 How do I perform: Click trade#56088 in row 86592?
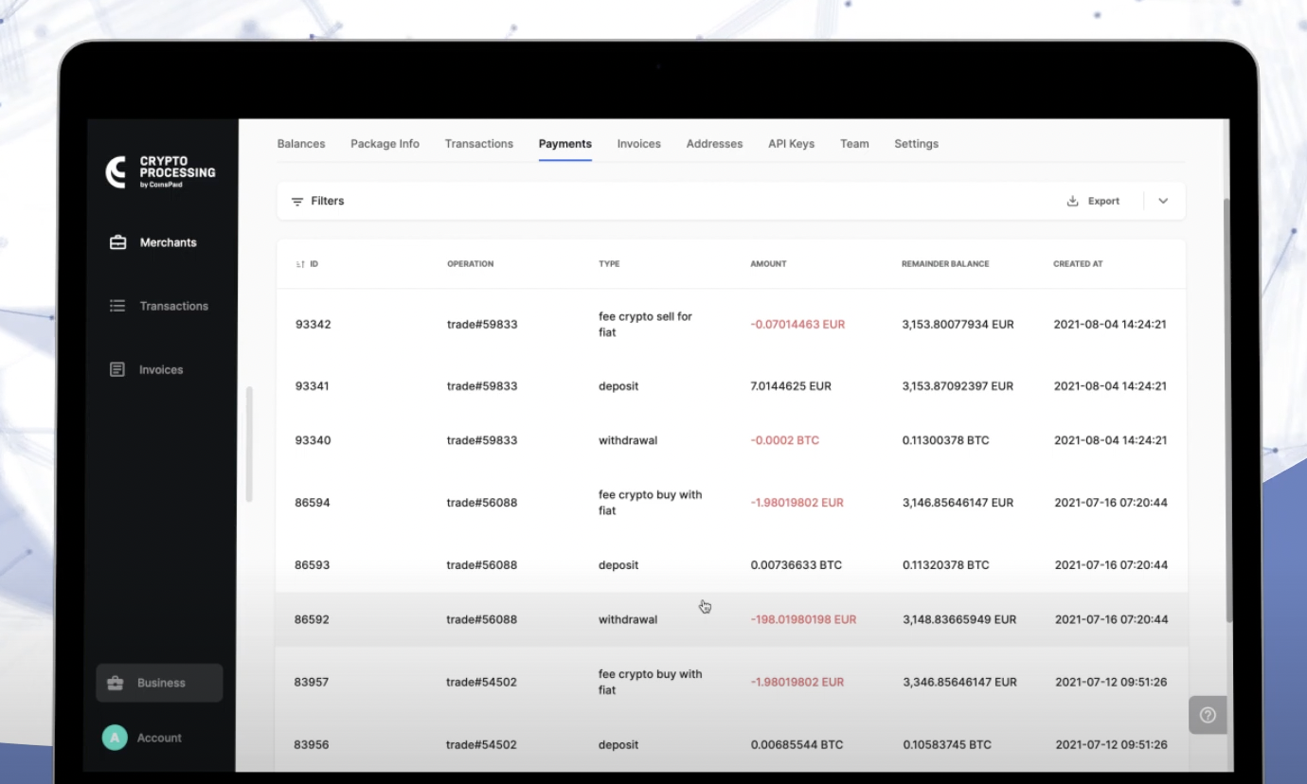(x=482, y=619)
